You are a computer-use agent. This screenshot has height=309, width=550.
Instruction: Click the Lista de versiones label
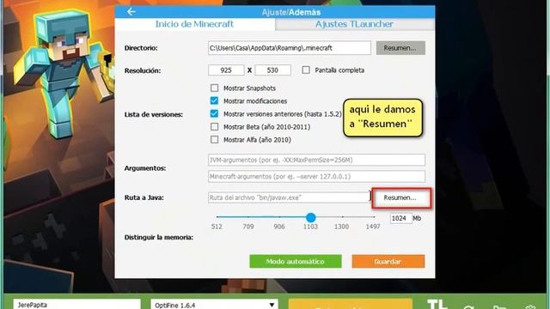(154, 114)
